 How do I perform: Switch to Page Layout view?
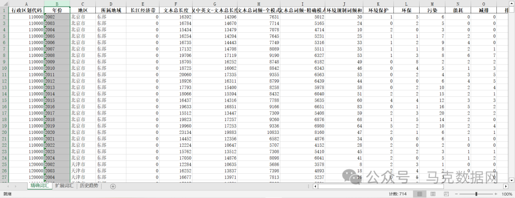[x=433, y=194]
